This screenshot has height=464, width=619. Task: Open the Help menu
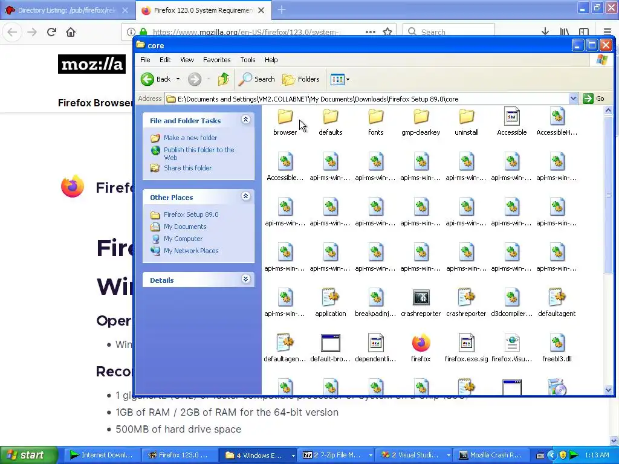click(x=271, y=60)
